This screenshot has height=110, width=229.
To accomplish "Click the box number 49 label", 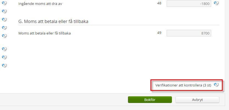I will click(x=159, y=33).
